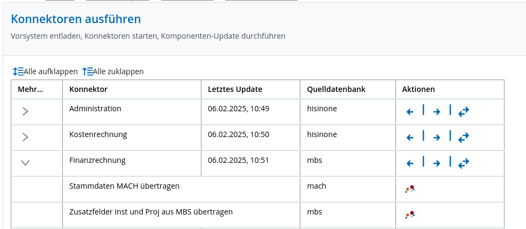Click the Quelldatenbank column header
526x229 pixels.
(x=336, y=89)
